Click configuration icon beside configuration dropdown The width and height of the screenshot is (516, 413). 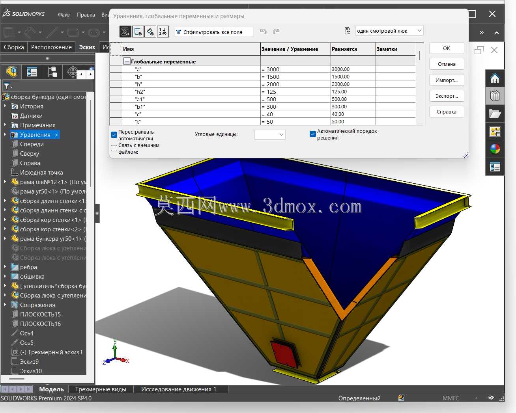click(348, 31)
